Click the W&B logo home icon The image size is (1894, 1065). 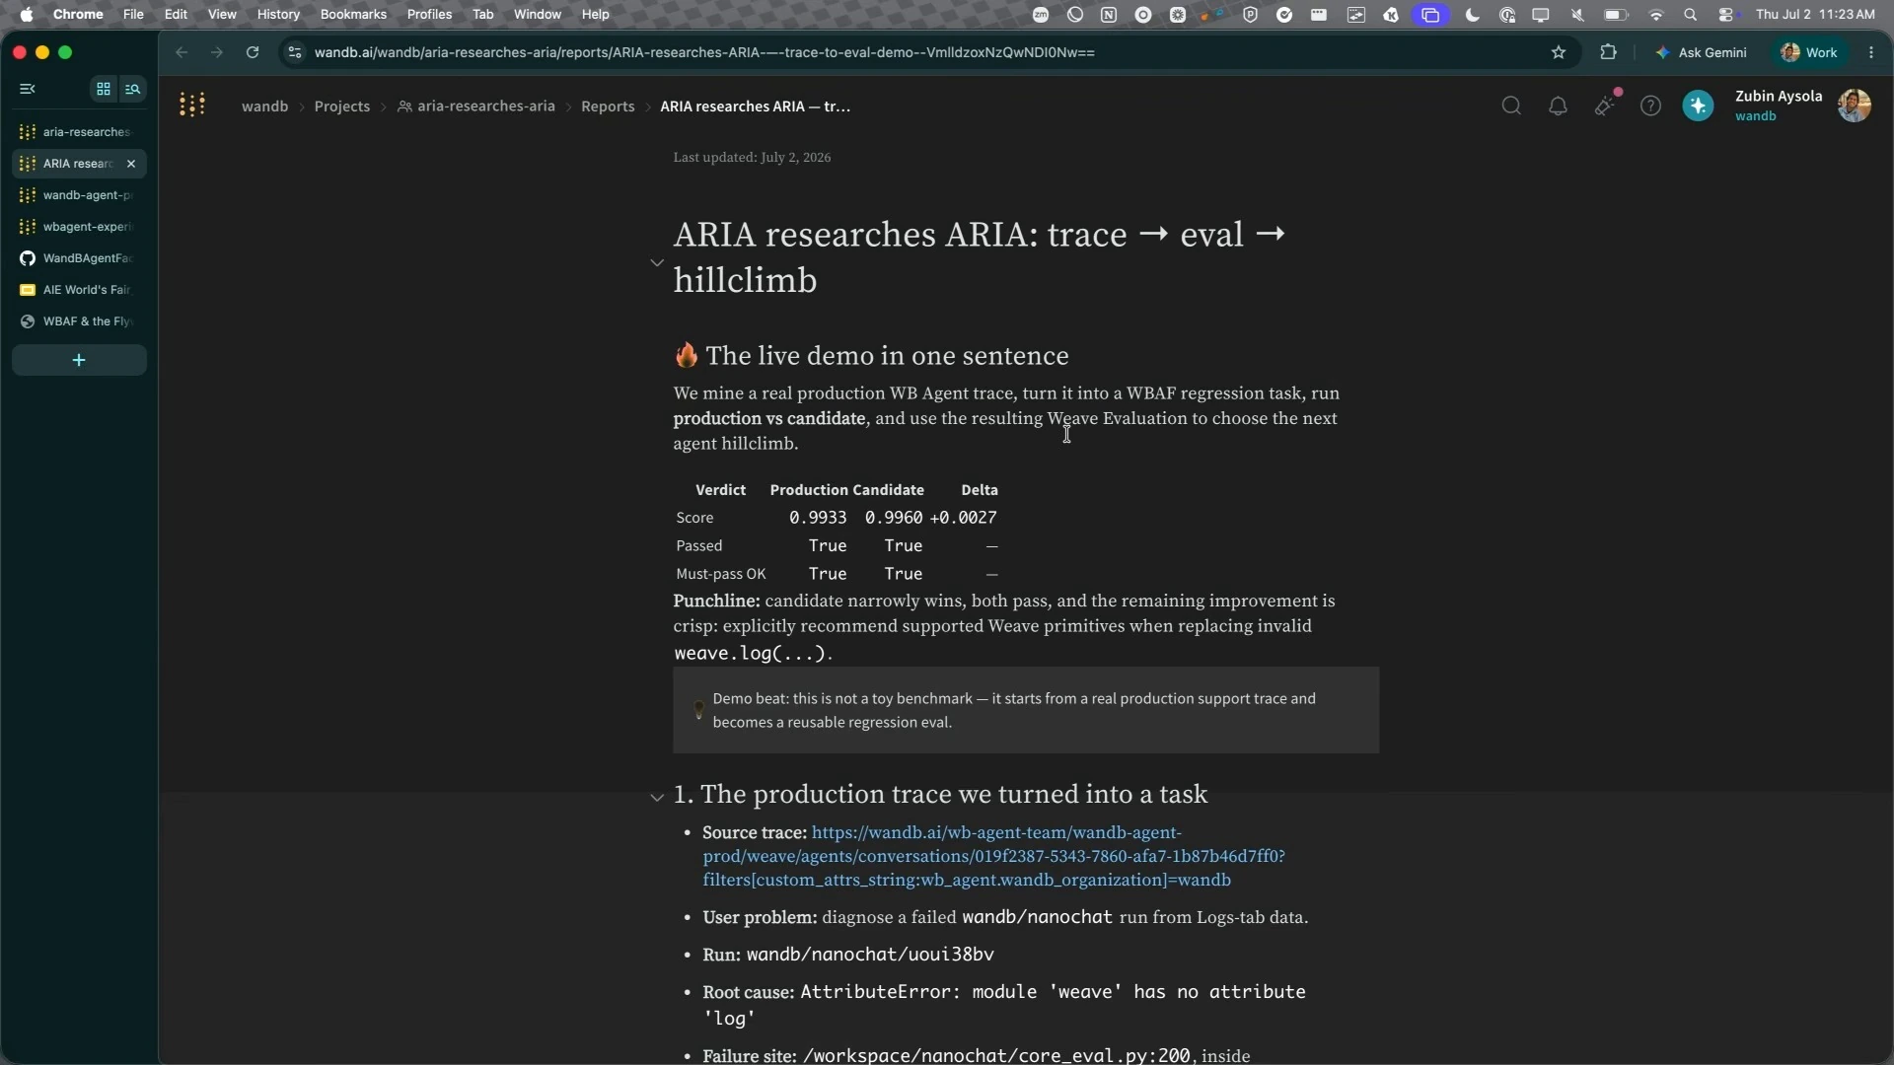192,105
